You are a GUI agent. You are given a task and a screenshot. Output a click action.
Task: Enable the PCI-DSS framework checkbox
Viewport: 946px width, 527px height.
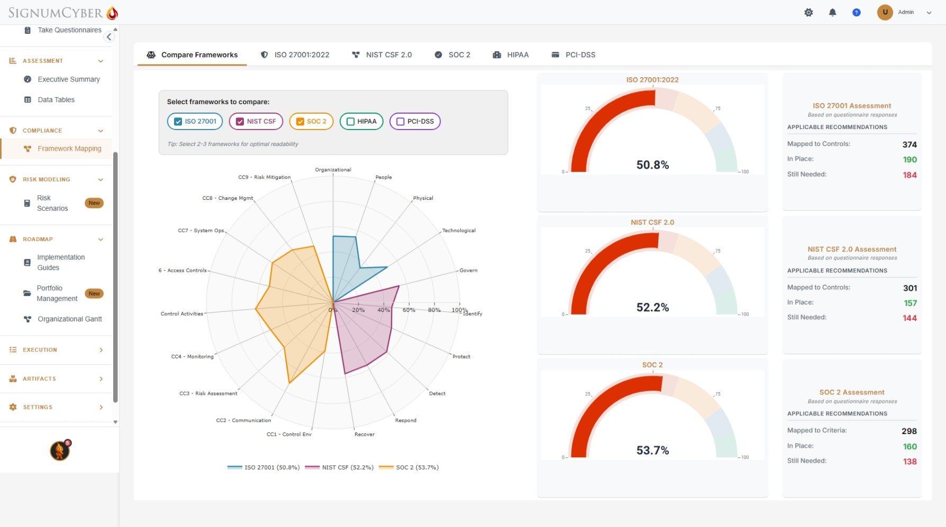tap(401, 122)
